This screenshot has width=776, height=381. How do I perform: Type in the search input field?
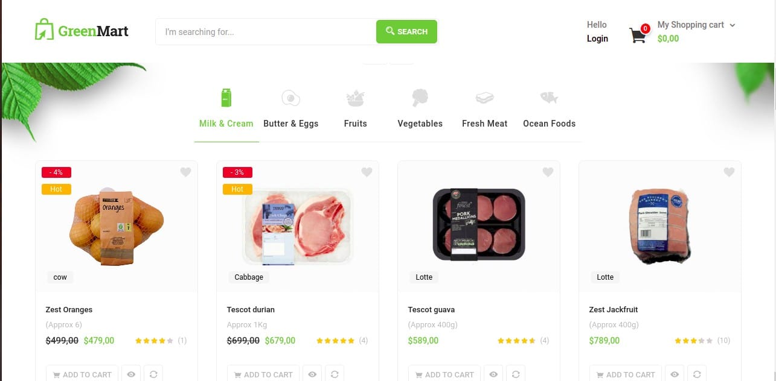[266, 31]
